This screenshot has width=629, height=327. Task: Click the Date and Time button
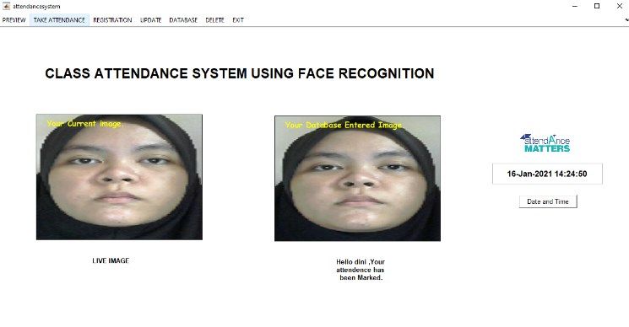[548, 201]
